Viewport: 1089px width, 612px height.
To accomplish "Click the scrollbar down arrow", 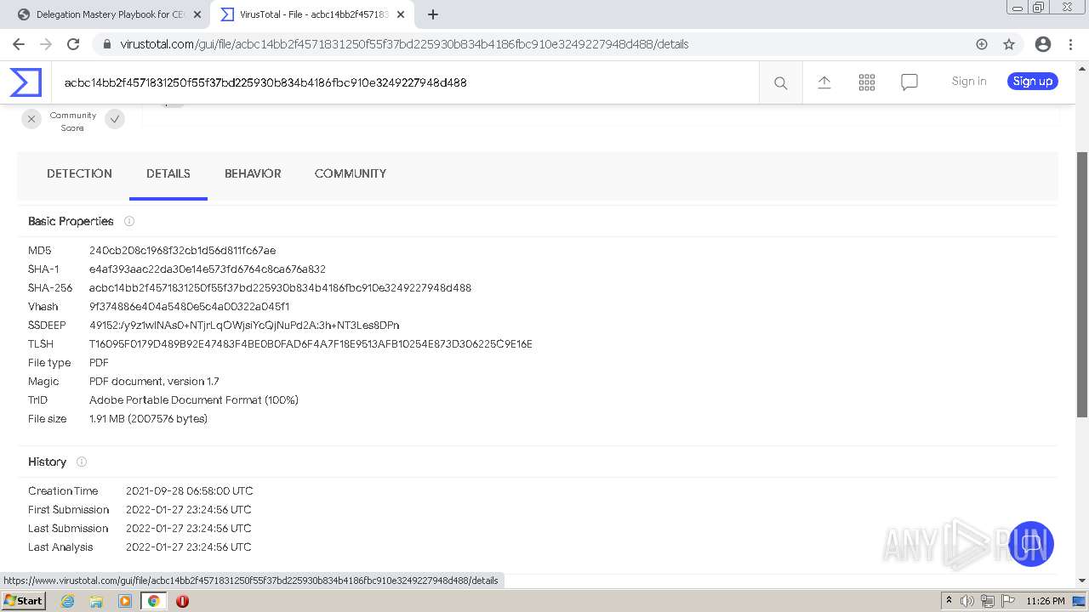I will point(1082,581).
